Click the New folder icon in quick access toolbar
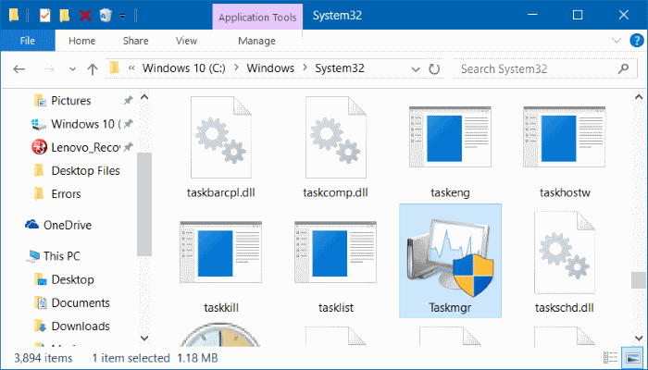Screen dimensions: 648x370 [64, 16]
